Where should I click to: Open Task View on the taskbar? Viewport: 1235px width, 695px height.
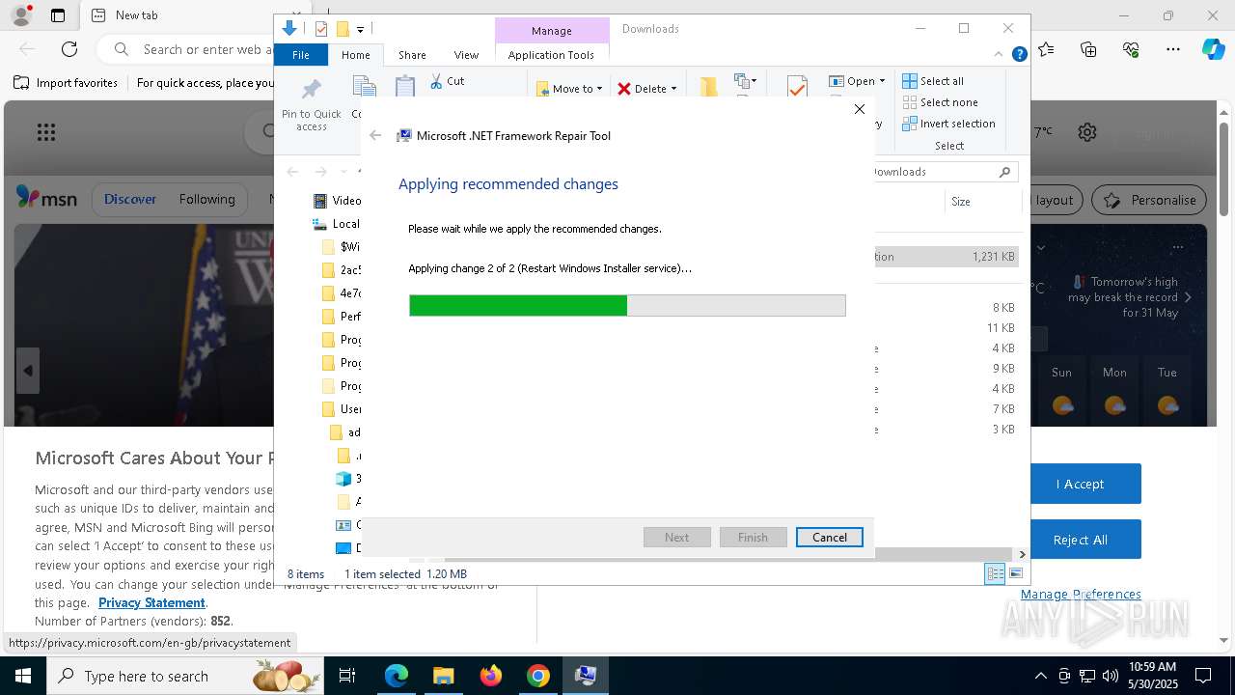click(348, 676)
